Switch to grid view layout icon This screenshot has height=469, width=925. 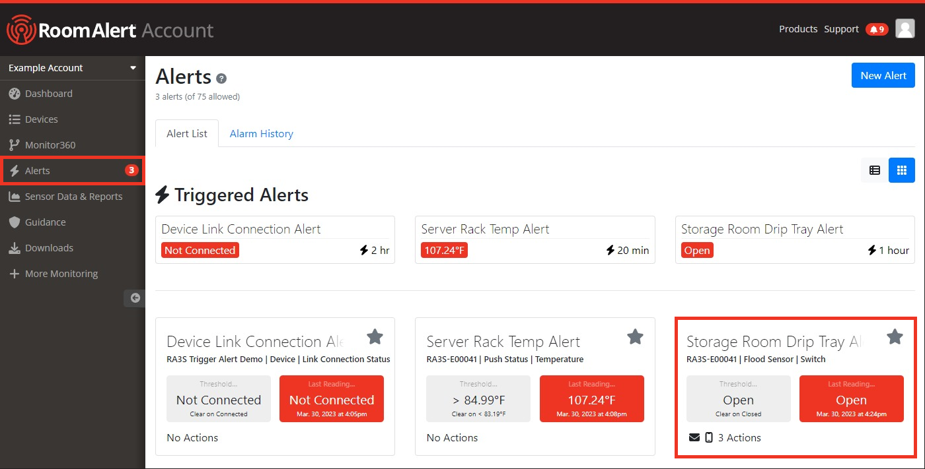tap(902, 170)
